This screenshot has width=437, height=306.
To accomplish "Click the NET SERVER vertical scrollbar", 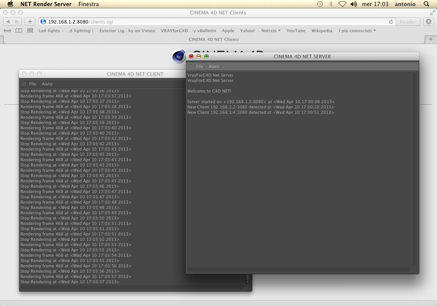I will pyautogui.click(x=415, y=169).
